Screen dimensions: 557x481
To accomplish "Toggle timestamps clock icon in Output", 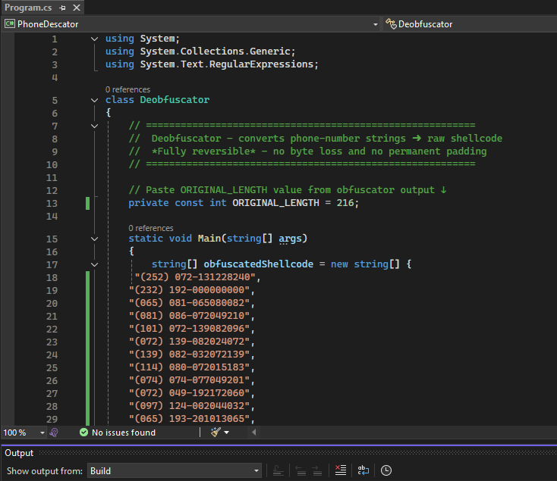I will pos(386,471).
